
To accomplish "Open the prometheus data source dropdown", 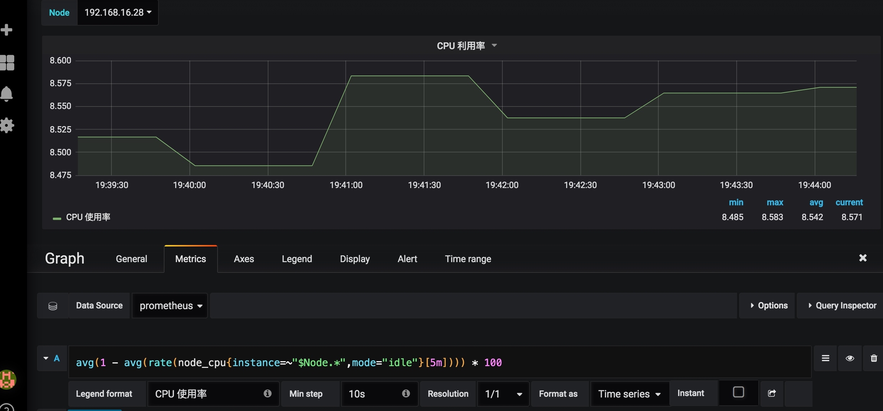I will click(x=170, y=306).
